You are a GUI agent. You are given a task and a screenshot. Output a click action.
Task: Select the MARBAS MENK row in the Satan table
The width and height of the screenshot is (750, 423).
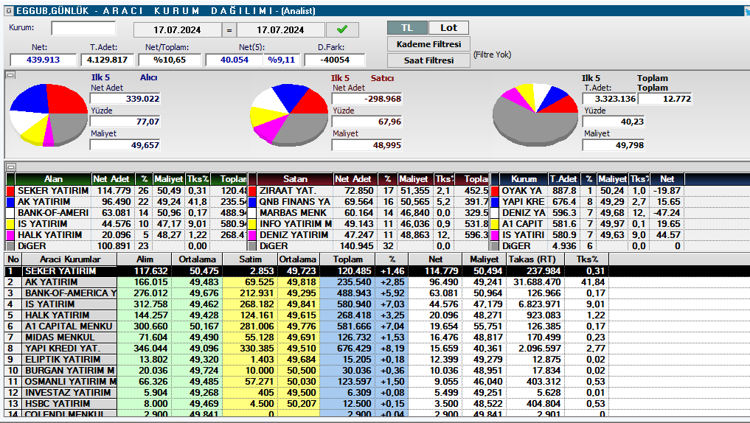coord(369,213)
